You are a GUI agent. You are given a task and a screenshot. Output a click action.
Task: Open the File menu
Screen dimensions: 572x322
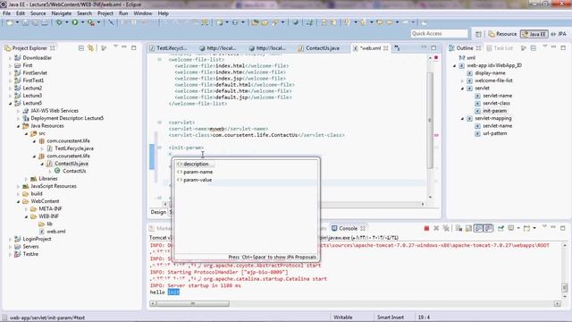pyautogui.click(x=6, y=13)
